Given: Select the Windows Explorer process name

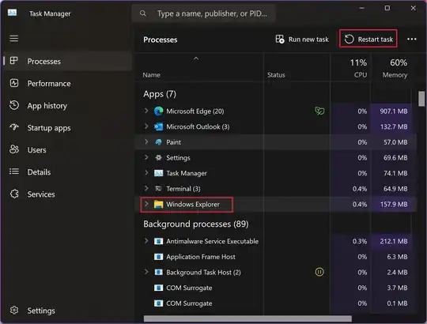Looking at the screenshot, I should tap(193, 205).
